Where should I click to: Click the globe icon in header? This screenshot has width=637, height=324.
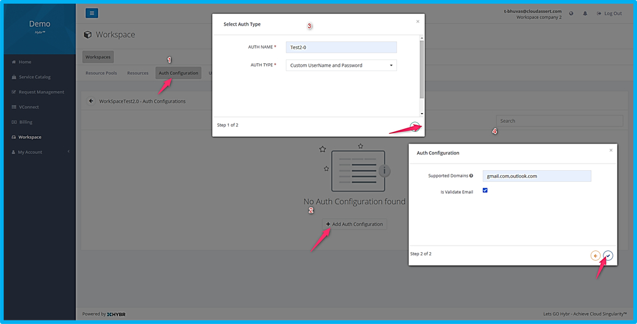tap(571, 13)
